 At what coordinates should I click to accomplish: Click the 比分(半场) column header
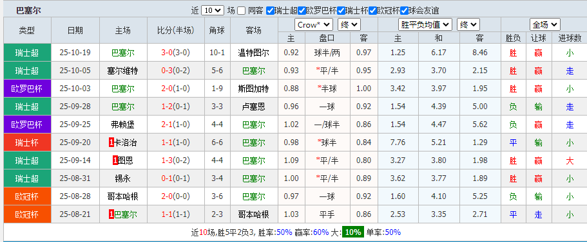tap(175, 31)
